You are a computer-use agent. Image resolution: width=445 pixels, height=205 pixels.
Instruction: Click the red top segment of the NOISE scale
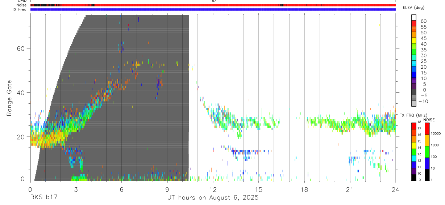(x=427, y=129)
